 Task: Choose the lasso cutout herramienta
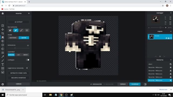pyautogui.click(x=27, y=30)
